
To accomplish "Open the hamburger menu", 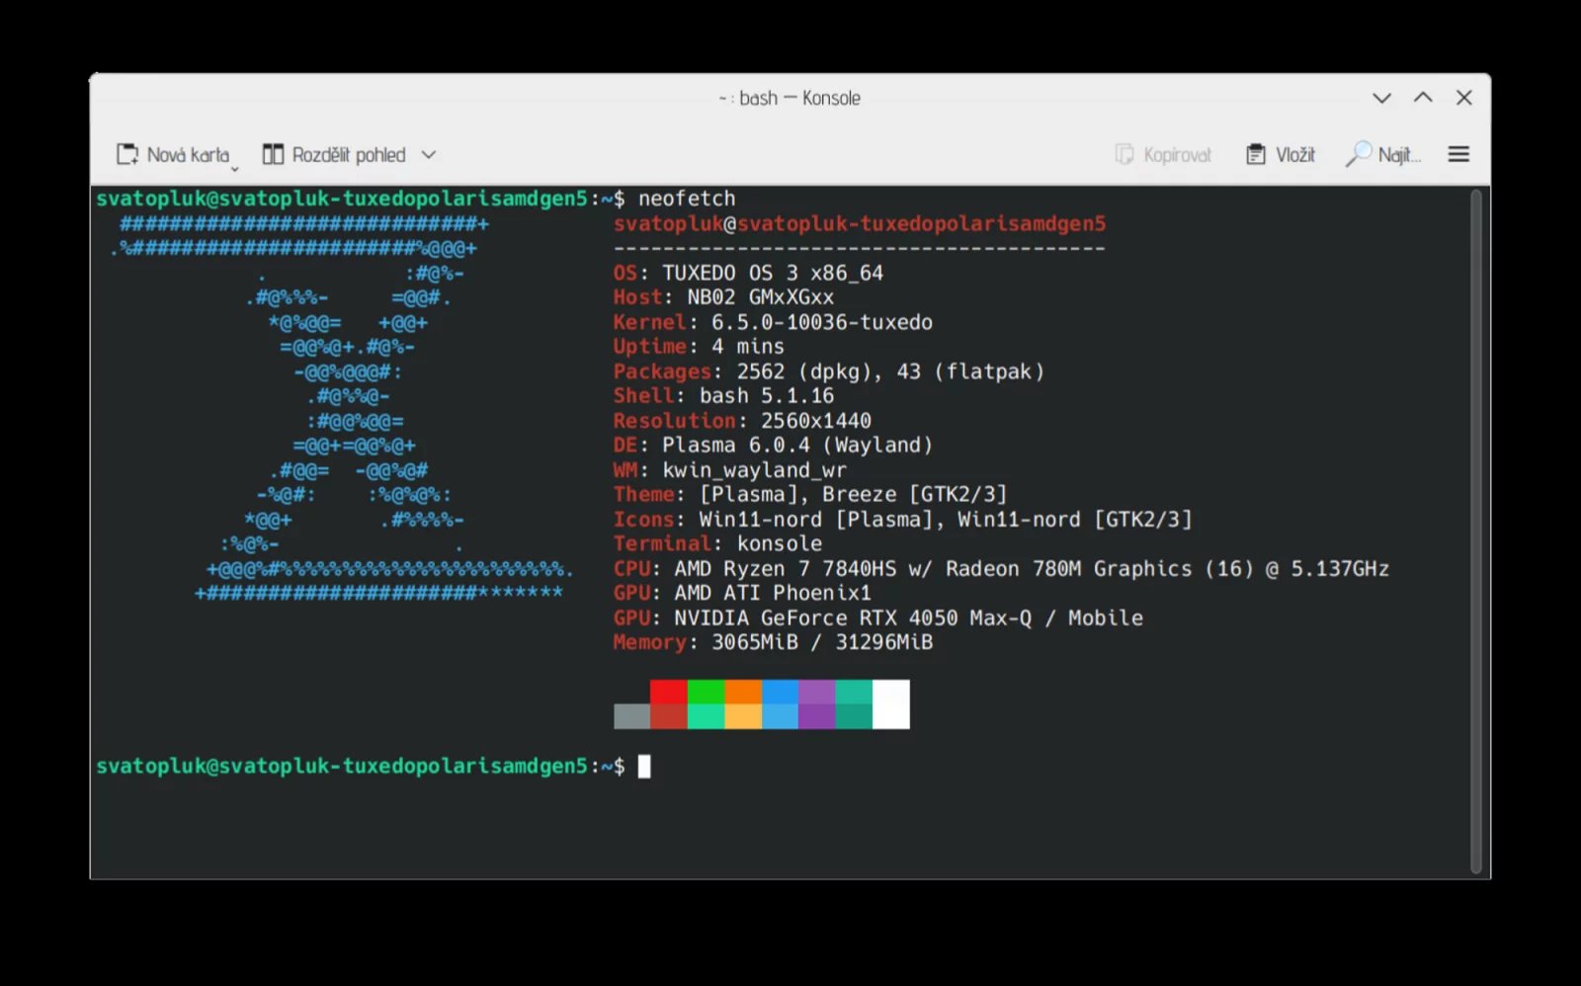I will 1458,155.
